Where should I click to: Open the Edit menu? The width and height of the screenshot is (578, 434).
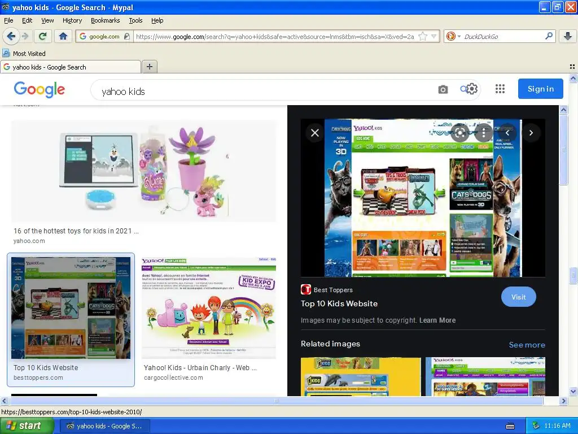click(27, 20)
